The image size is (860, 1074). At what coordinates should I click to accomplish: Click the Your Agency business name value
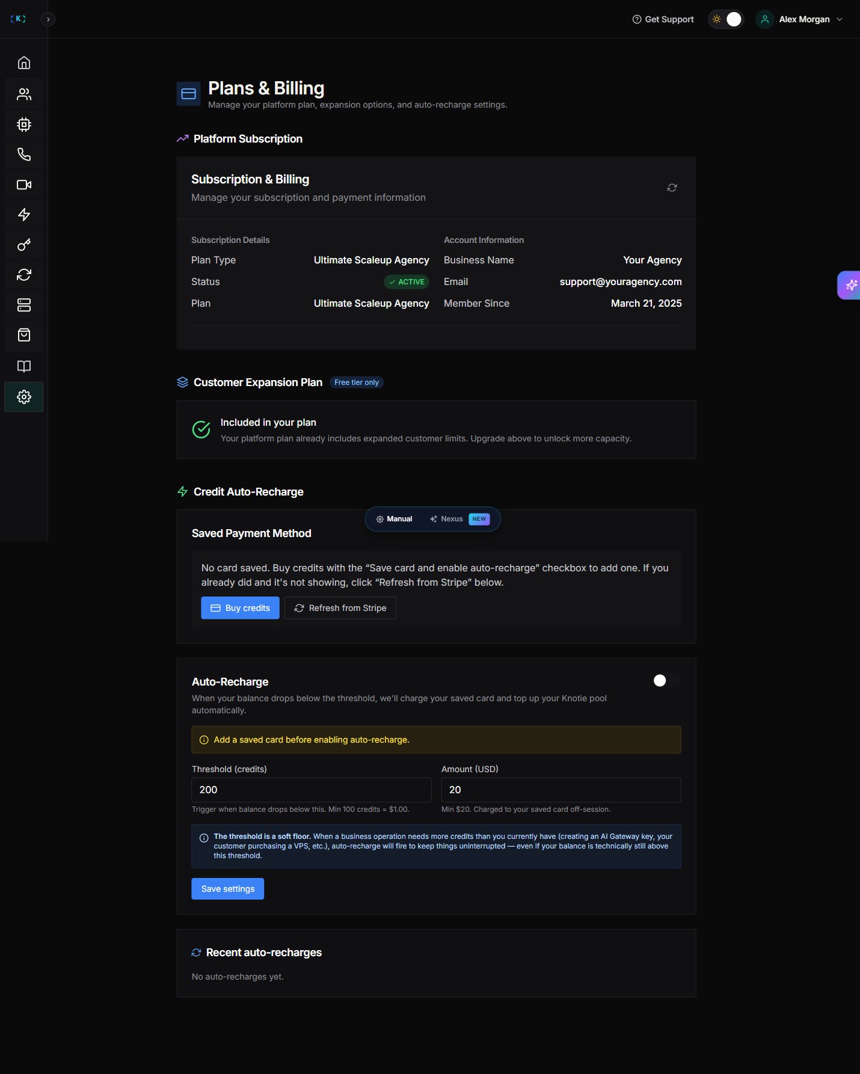653,260
